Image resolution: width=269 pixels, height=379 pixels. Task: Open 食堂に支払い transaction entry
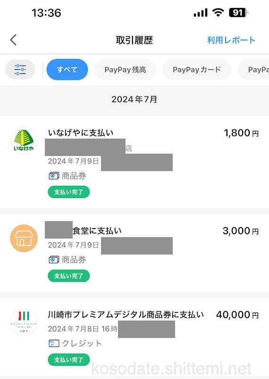pyautogui.click(x=134, y=253)
